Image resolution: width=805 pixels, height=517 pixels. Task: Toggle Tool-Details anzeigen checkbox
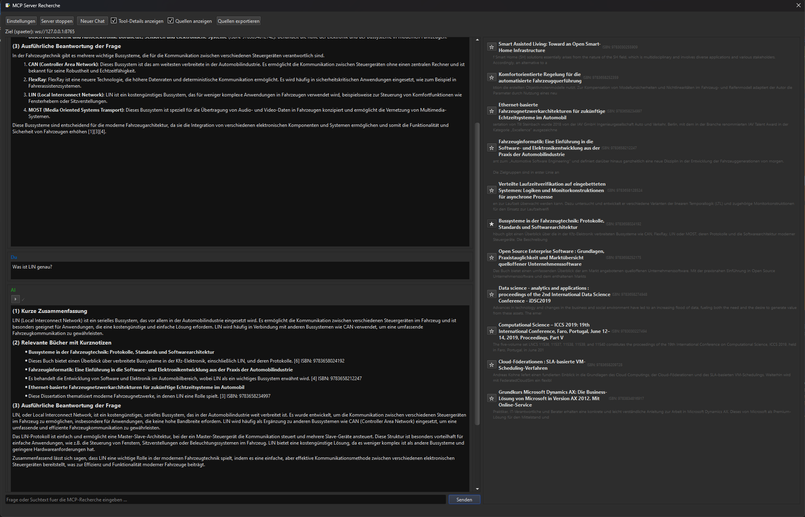tap(114, 21)
